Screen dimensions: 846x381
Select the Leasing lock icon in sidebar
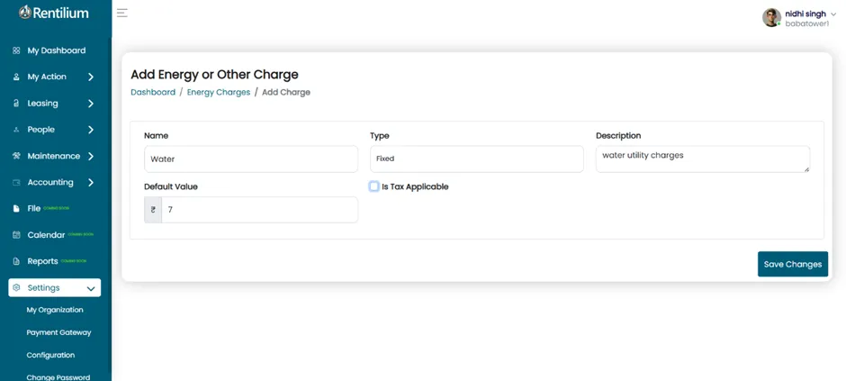click(16, 103)
